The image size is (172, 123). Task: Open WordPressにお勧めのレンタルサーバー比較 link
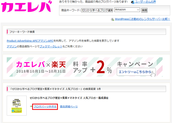point(142,19)
